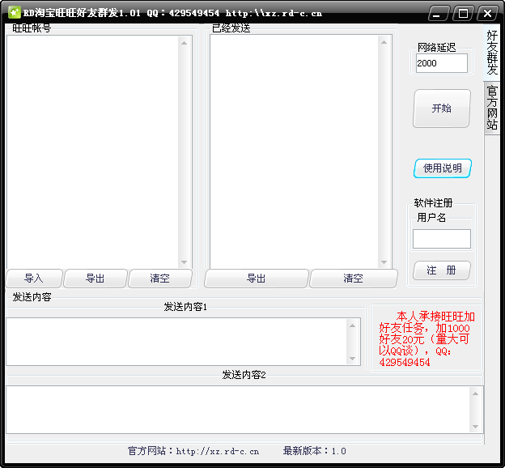Click the red advertisement text with QQ 429549454
The width and height of the screenshot is (505, 468).
(426, 338)
